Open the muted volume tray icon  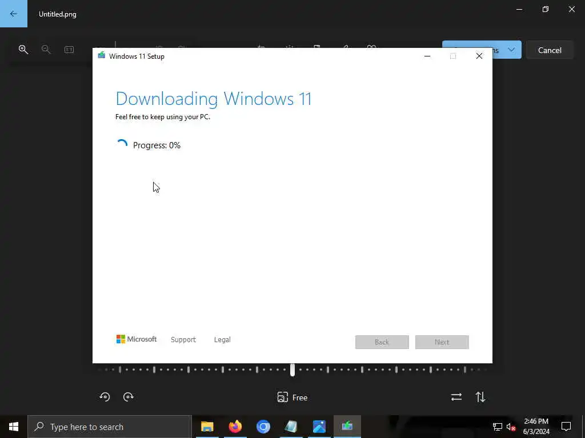point(511,427)
